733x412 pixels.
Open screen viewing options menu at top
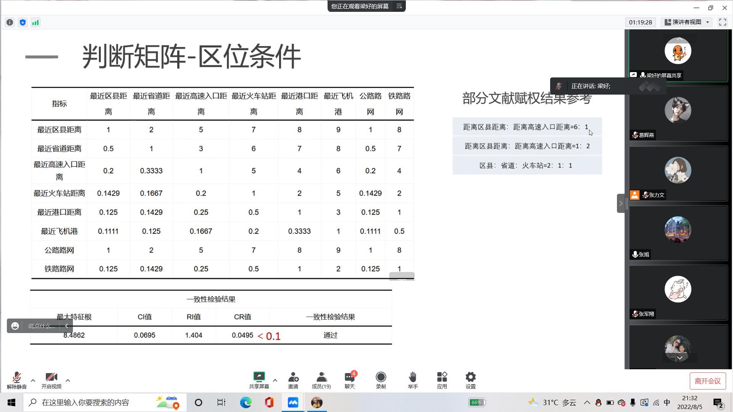(x=399, y=6)
